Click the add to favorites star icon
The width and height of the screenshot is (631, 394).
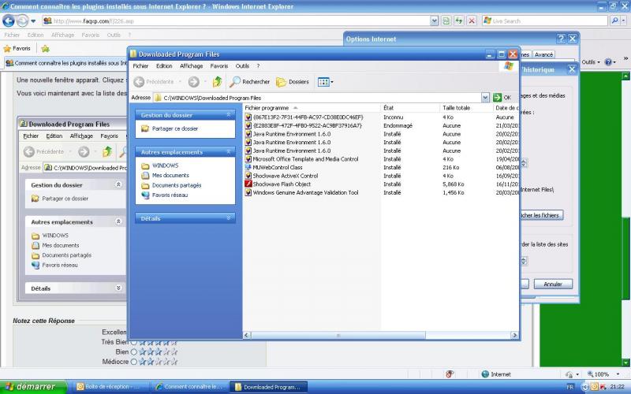tap(45, 49)
